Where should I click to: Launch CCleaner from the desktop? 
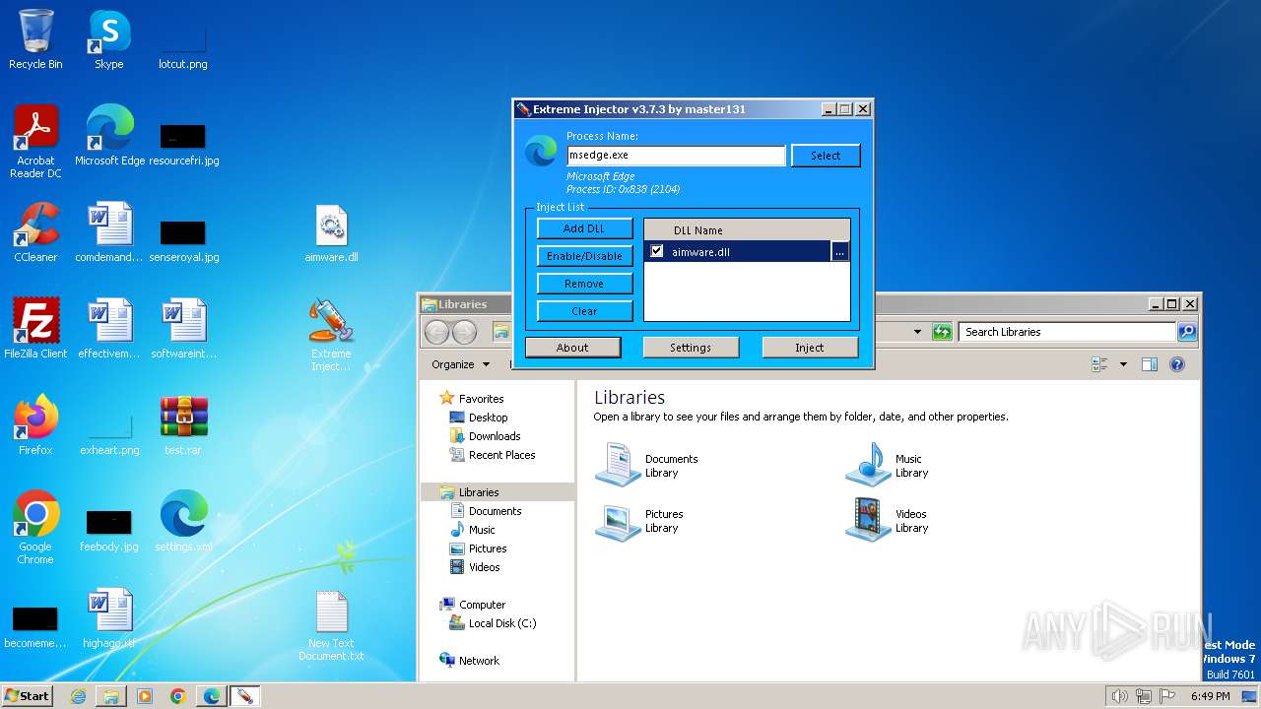(35, 232)
